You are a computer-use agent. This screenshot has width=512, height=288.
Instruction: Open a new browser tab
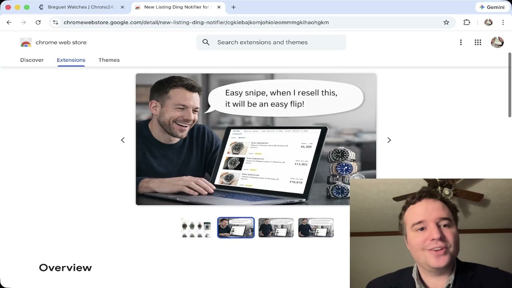click(x=234, y=7)
